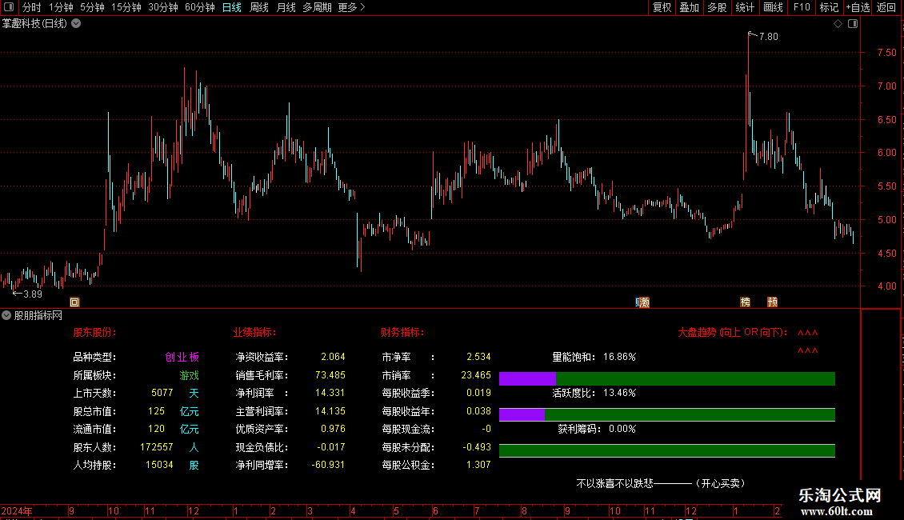Click the 销售毛利率 73.485 value
Screen dimensions: 904x520
tap(330, 375)
